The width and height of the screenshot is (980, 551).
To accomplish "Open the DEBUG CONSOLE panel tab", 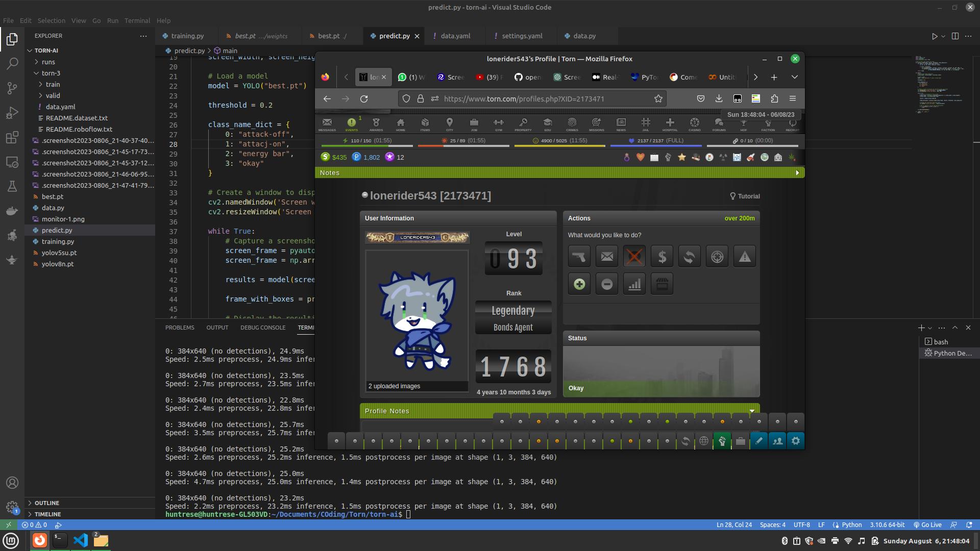I will [263, 328].
